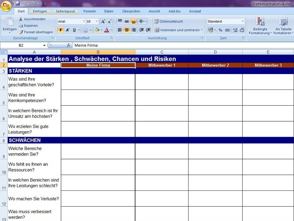294x221 pixels.
Task: Decrease font size with small A
Action: [x=110, y=21]
